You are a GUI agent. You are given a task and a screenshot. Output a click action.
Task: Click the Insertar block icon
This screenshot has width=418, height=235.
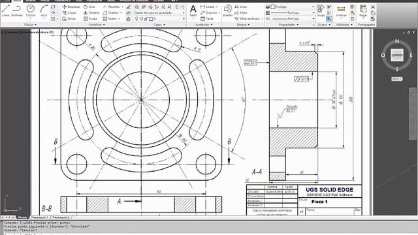point(228,11)
